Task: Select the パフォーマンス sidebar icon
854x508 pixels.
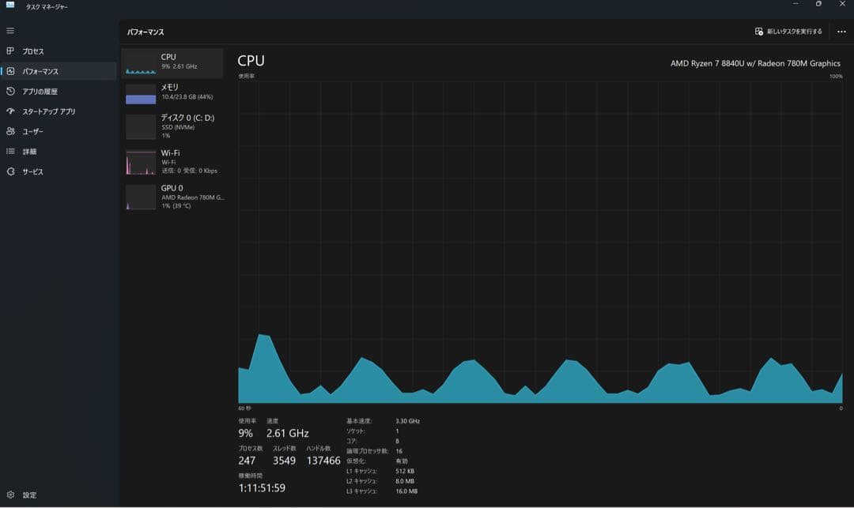Action: pyautogui.click(x=10, y=71)
